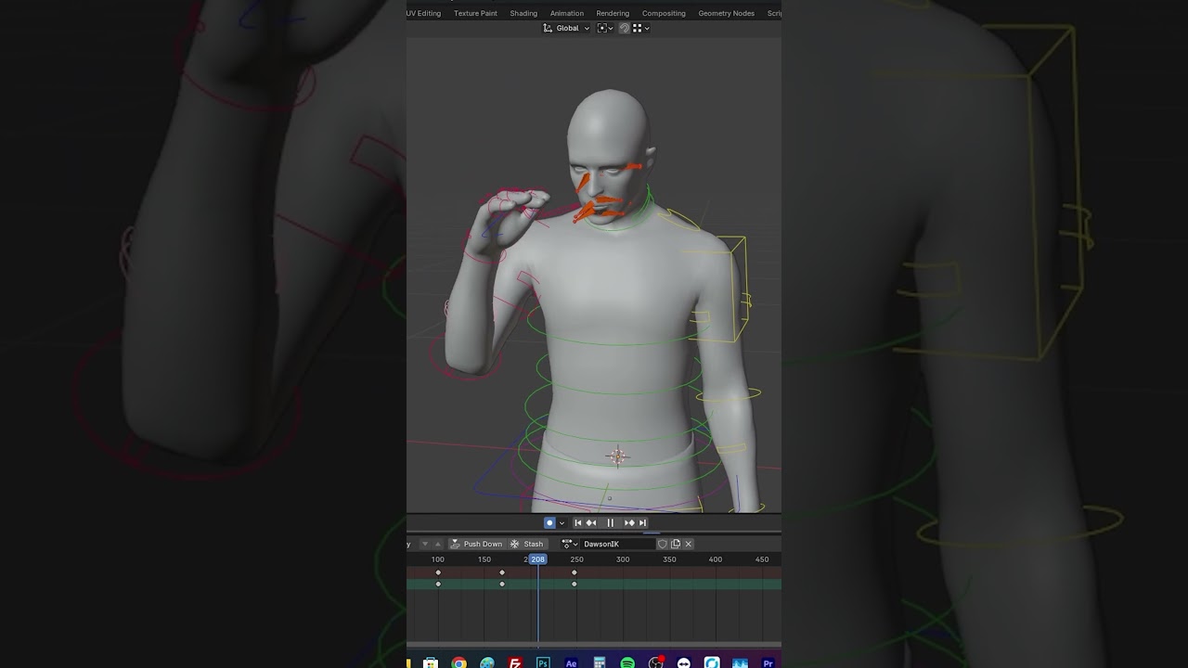Jump to the end frame
Image resolution: width=1188 pixels, height=668 pixels.
pos(642,523)
